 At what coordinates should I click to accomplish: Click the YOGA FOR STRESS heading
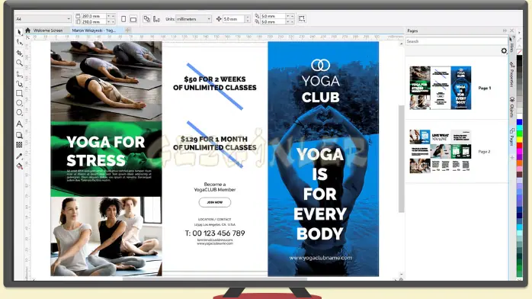coord(105,151)
